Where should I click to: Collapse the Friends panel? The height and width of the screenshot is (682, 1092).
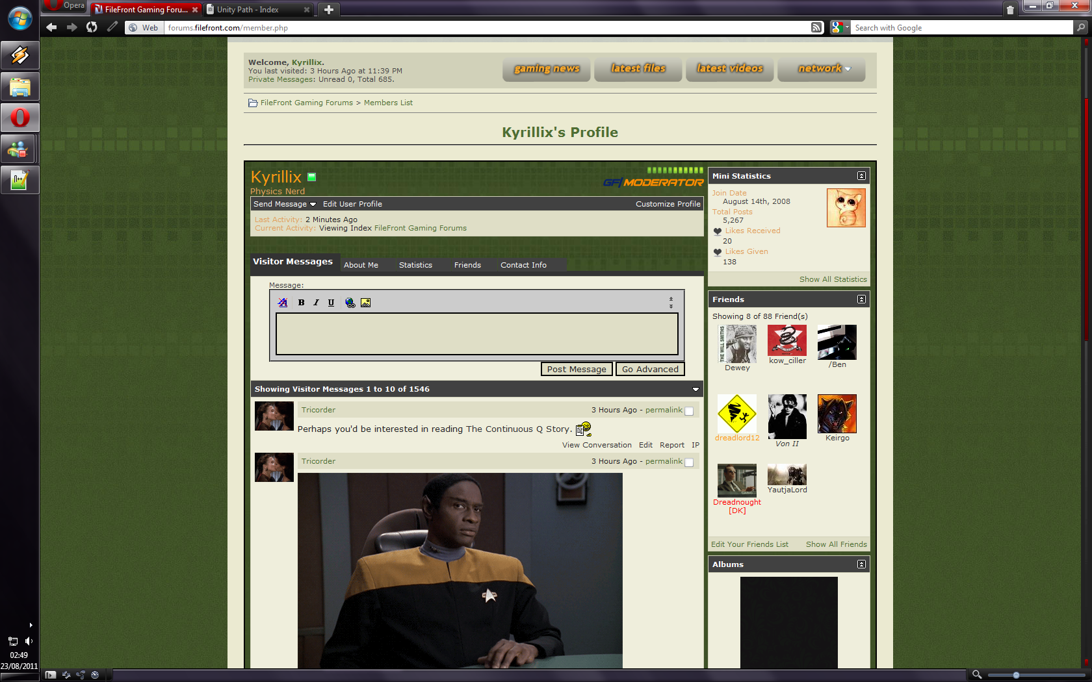point(861,299)
